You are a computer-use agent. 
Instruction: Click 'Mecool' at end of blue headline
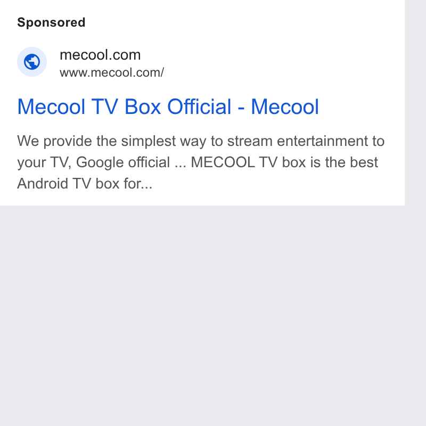click(x=285, y=107)
